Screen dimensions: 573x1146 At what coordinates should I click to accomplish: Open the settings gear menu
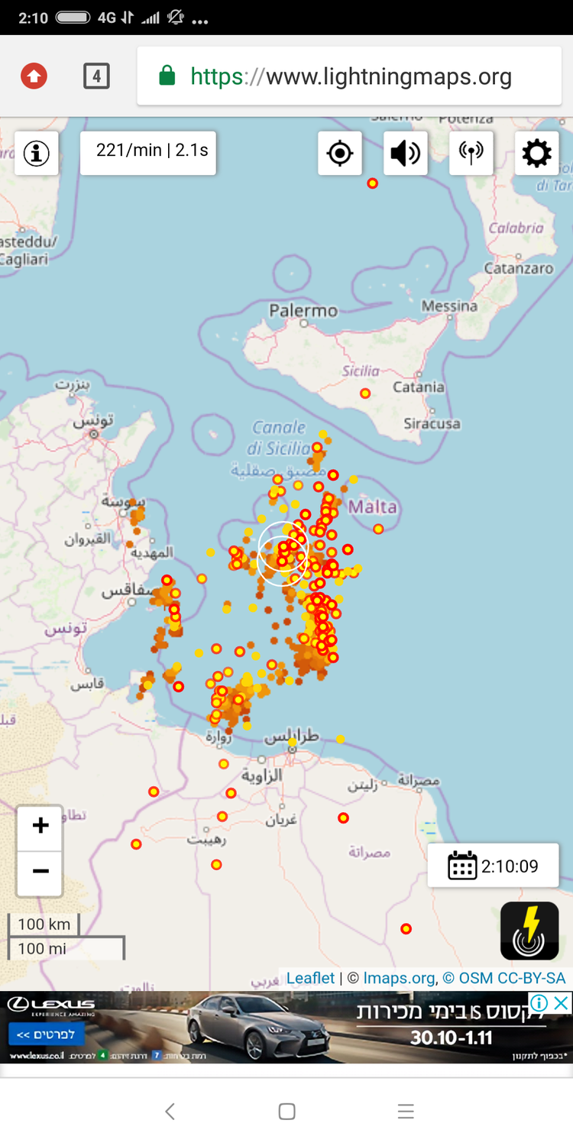536,154
